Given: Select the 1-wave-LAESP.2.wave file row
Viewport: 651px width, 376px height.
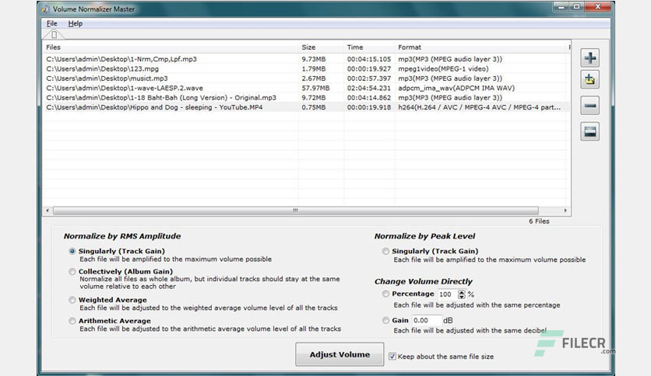Looking at the screenshot, I should [x=306, y=88].
